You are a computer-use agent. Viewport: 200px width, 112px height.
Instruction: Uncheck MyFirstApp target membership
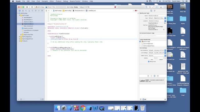click(x=140, y=41)
